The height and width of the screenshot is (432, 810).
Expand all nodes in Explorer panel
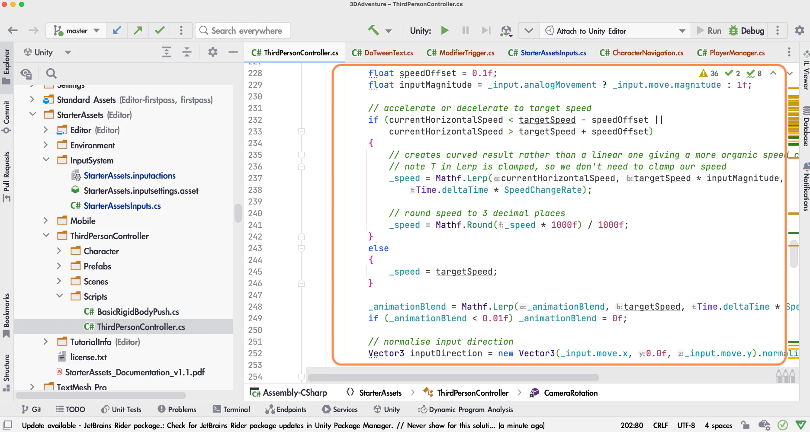click(x=167, y=52)
